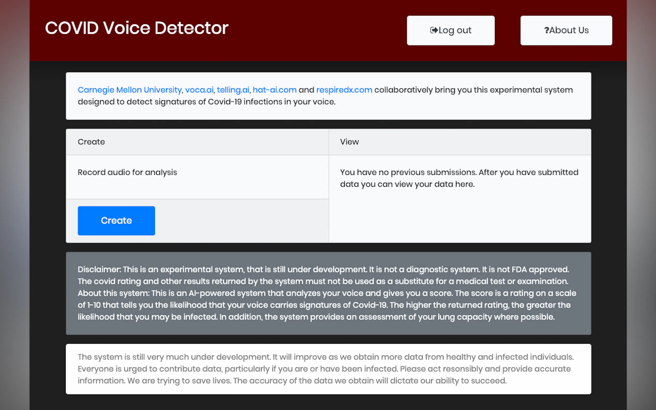Select the Create panel header
656x410 pixels.
[91, 142]
